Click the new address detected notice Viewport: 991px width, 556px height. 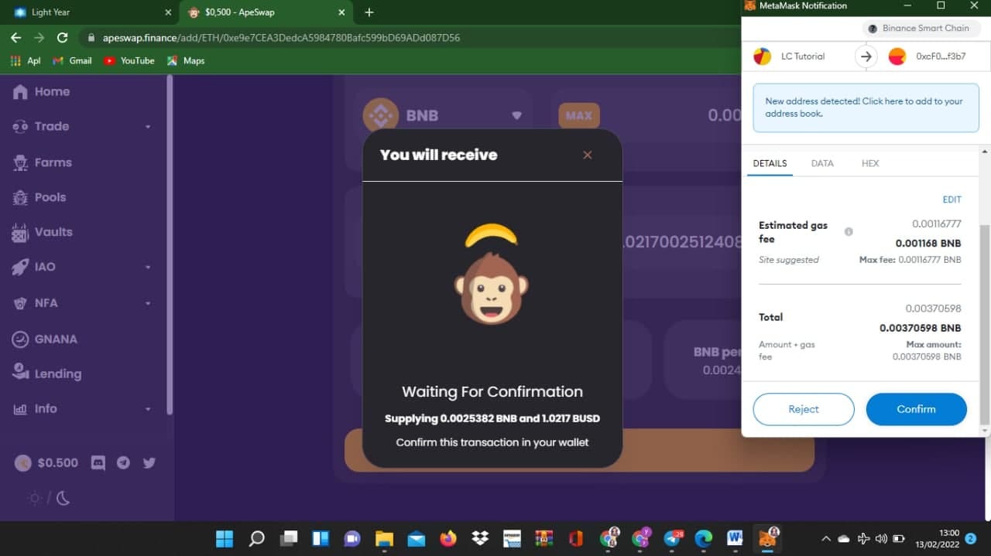point(866,107)
